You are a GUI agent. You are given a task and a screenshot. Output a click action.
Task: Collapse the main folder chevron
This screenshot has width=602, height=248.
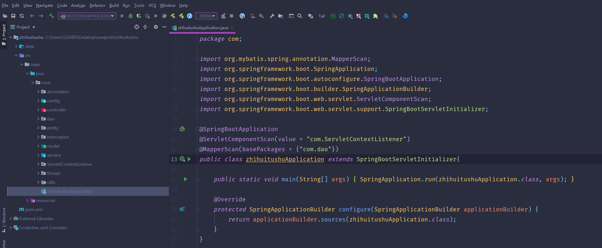[x=22, y=64]
